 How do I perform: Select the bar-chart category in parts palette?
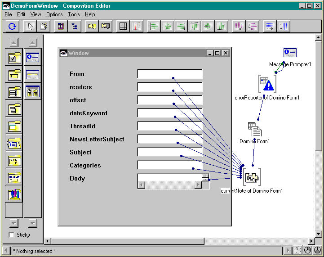click(14, 194)
